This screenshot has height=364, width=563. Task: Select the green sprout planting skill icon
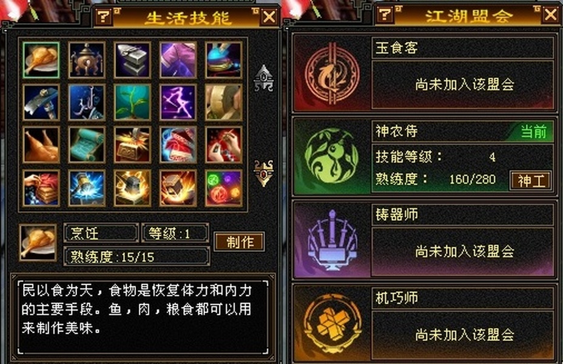(132, 103)
